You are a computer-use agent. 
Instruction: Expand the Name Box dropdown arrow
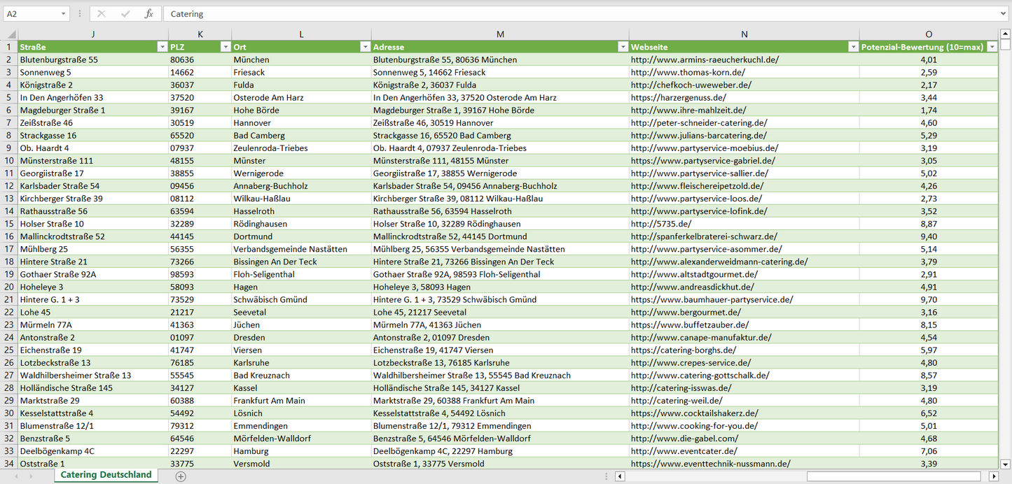[63, 14]
